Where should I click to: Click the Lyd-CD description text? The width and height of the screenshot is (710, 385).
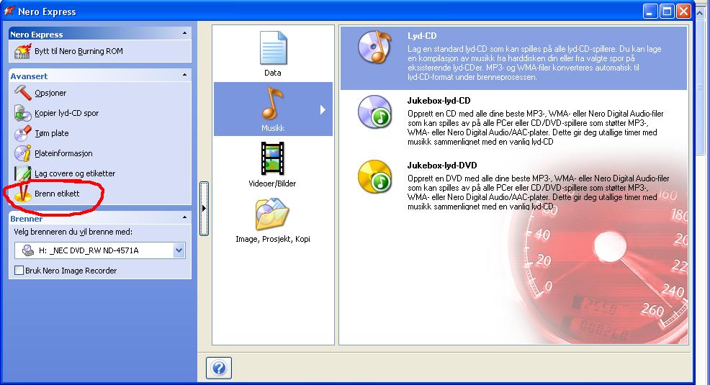pyautogui.click(x=534, y=63)
